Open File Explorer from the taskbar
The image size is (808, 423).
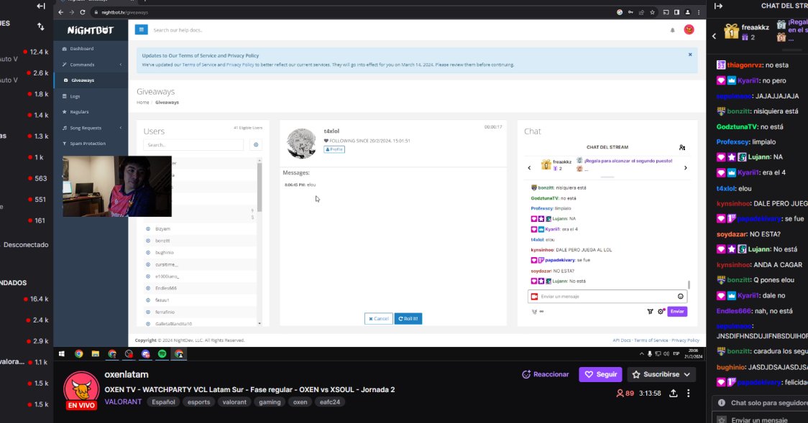[x=96, y=354]
